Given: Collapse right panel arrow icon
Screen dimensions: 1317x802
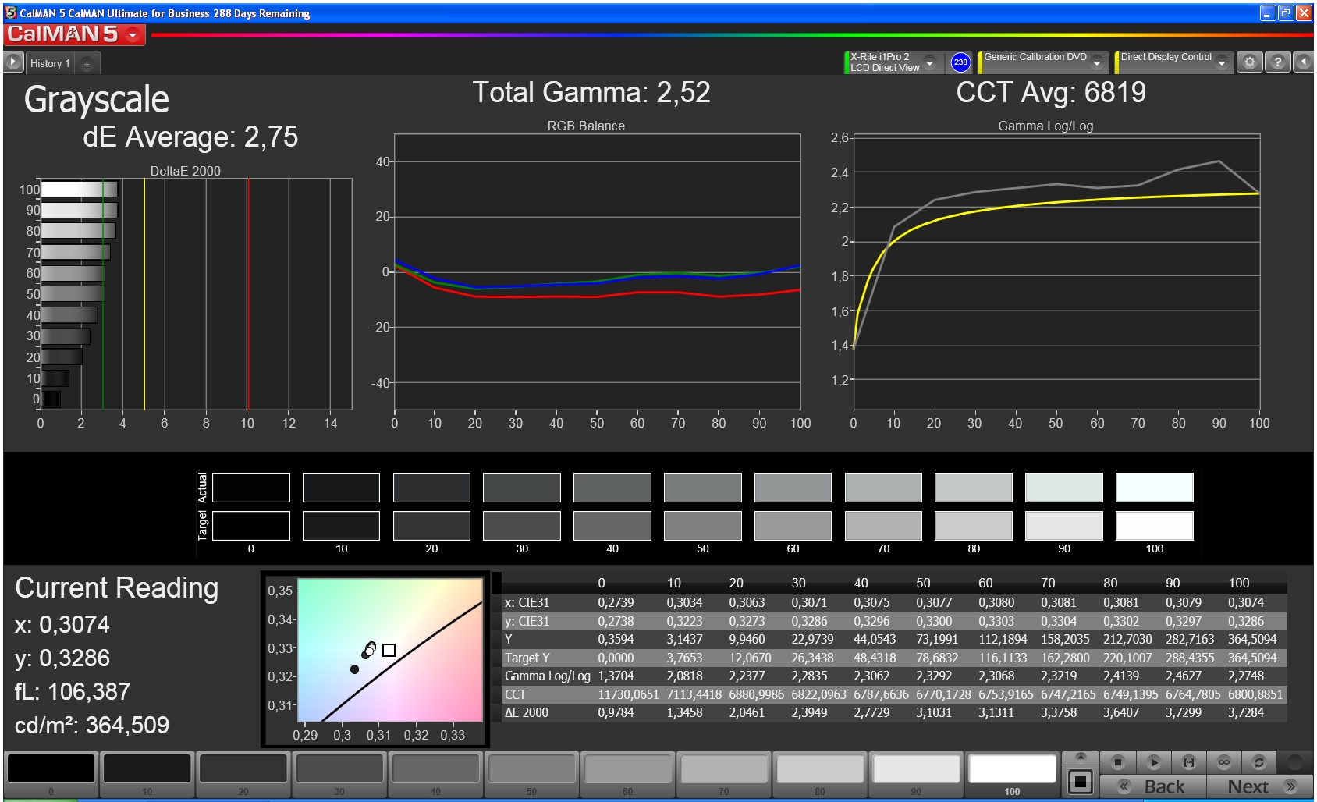Looking at the screenshot, I should click(1303, 62).
